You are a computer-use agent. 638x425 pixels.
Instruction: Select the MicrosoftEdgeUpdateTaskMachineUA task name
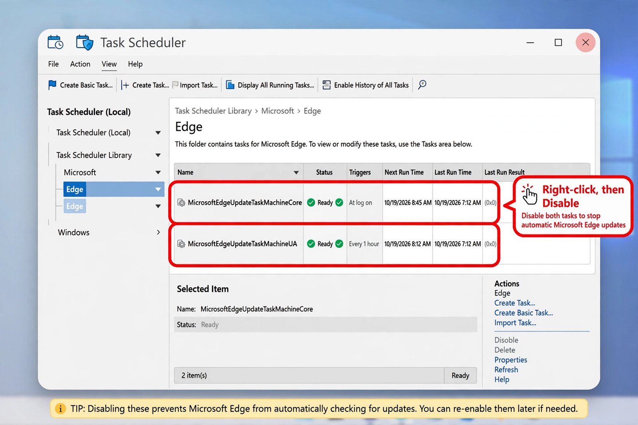point(242,244)
